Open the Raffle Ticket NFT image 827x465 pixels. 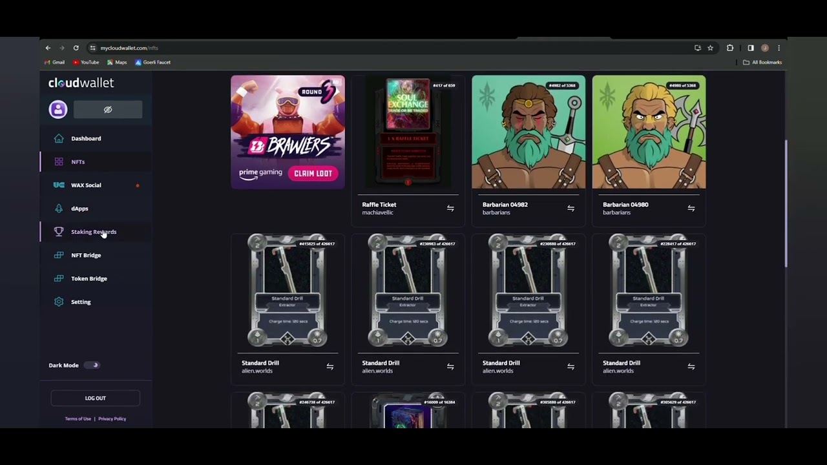point(408,132)
